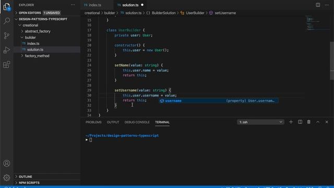
Task: Close the bottom panel
Action: [x=327, y=122]
